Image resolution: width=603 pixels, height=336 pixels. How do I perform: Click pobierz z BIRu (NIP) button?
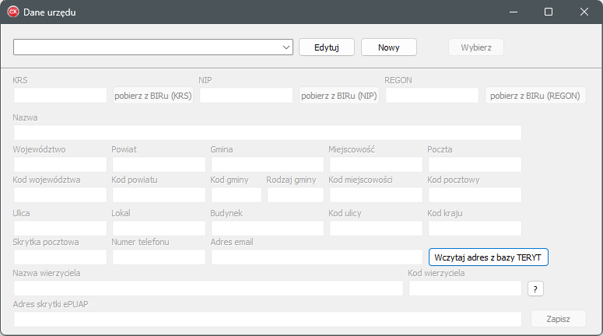click(x=339, y=96)
